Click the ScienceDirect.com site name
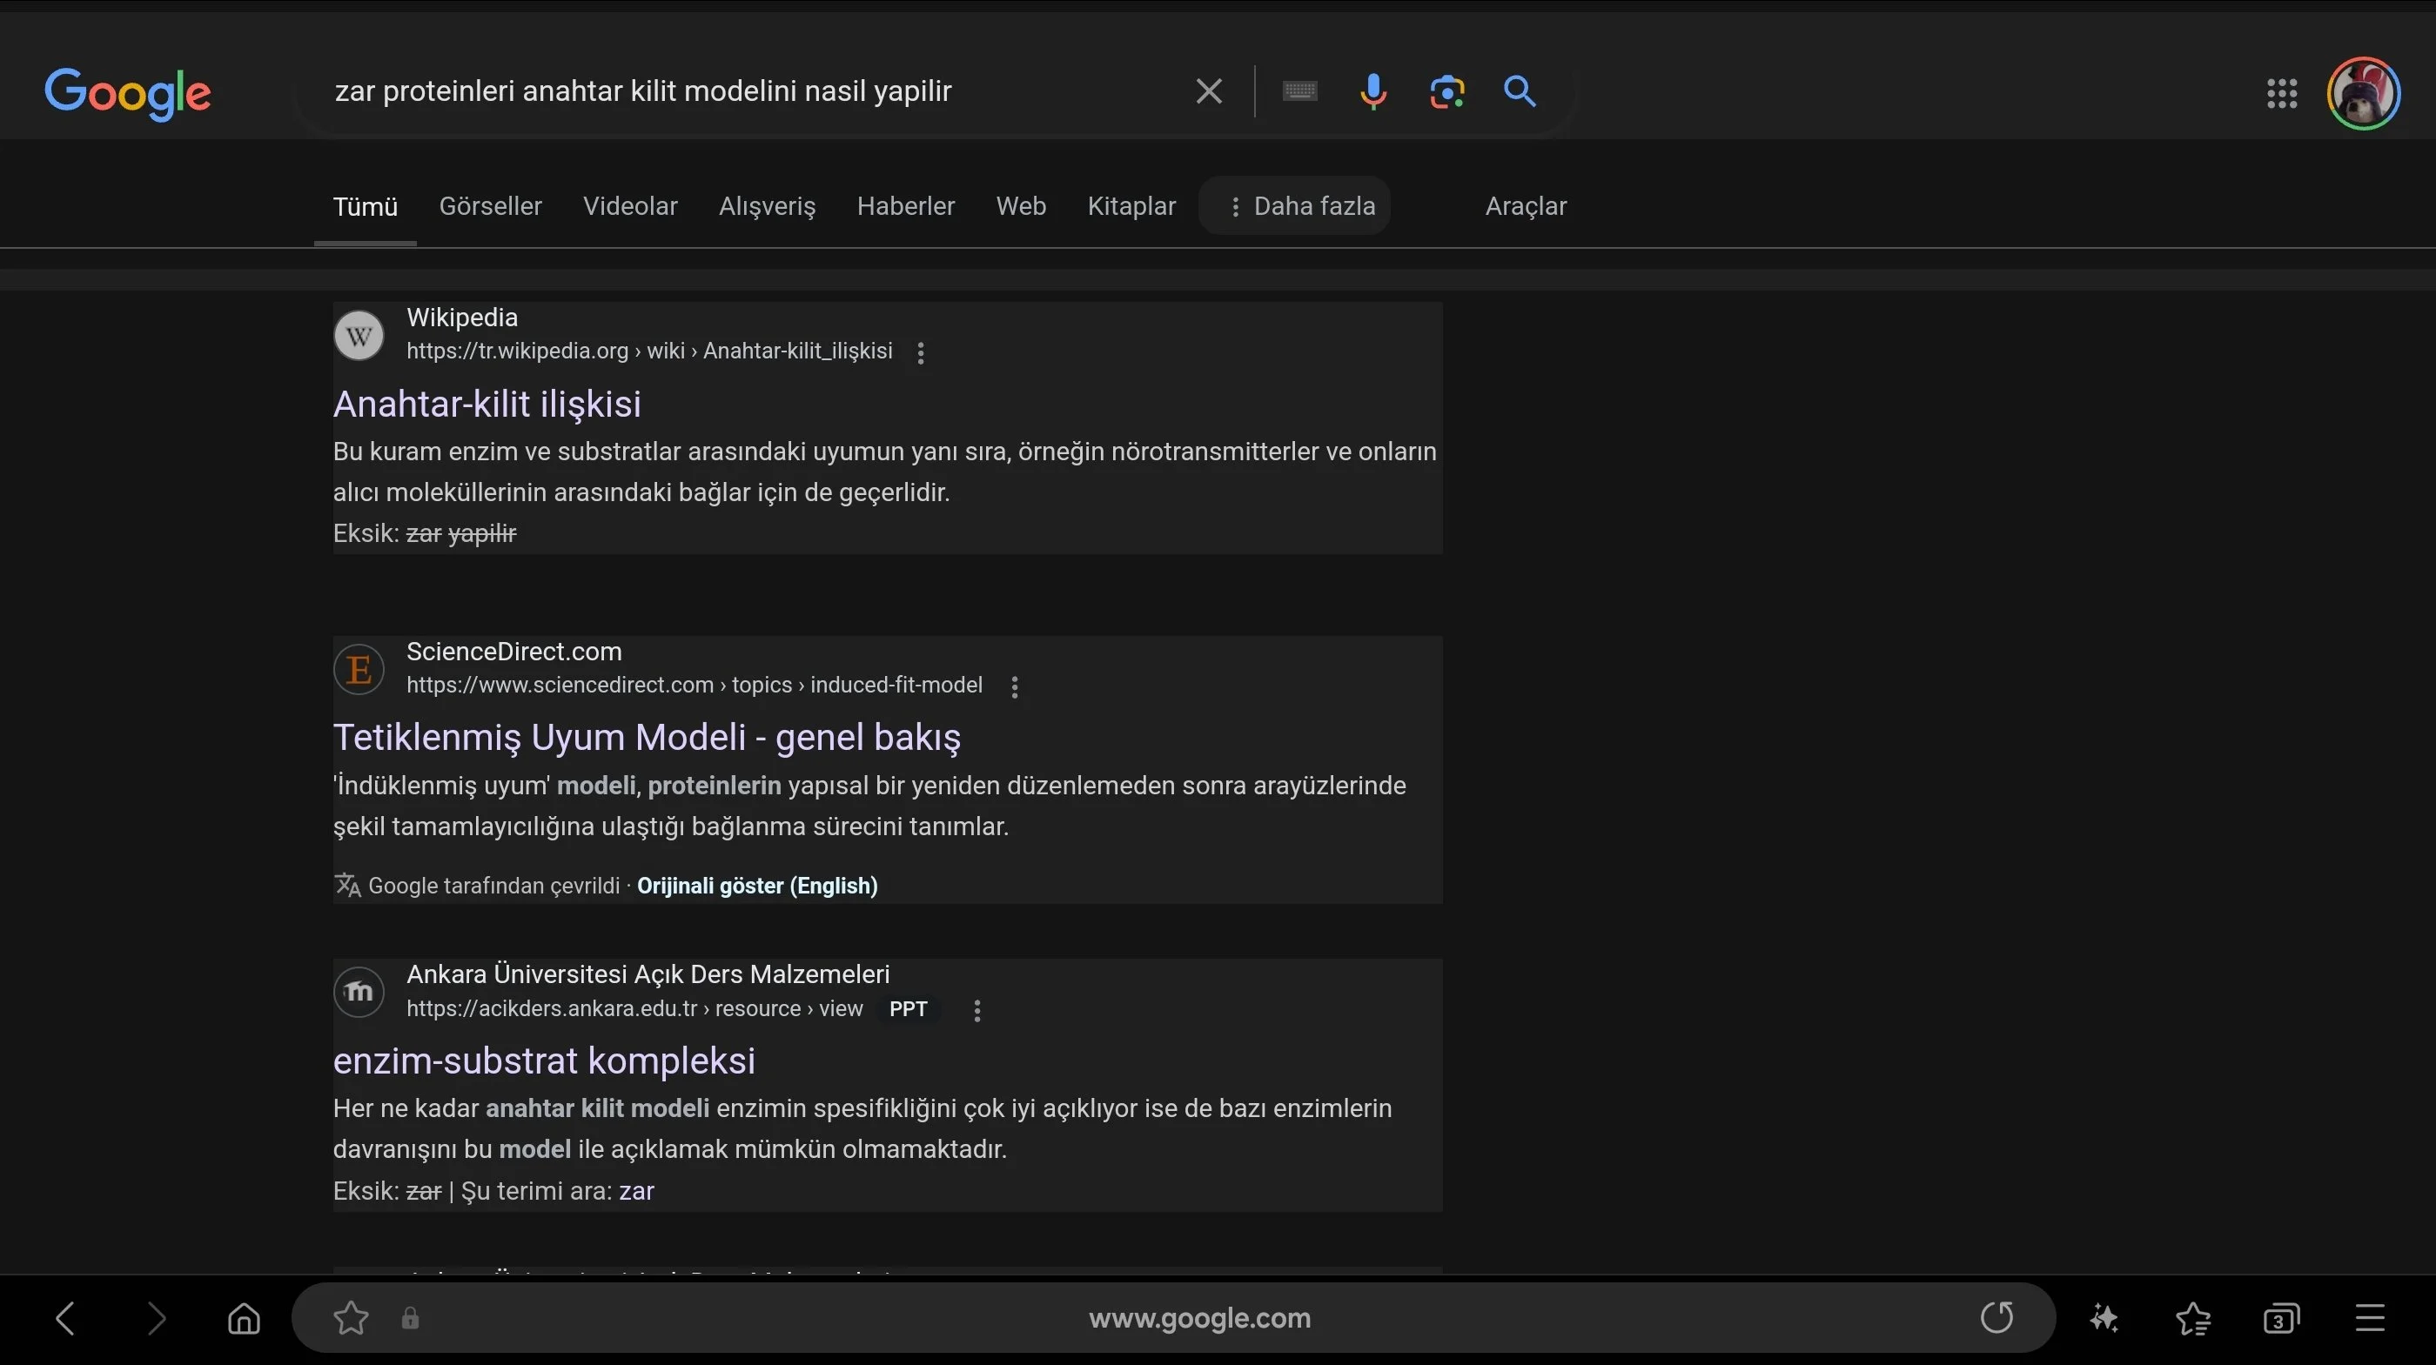2436x1365 pixels. [x=513, y=652]
